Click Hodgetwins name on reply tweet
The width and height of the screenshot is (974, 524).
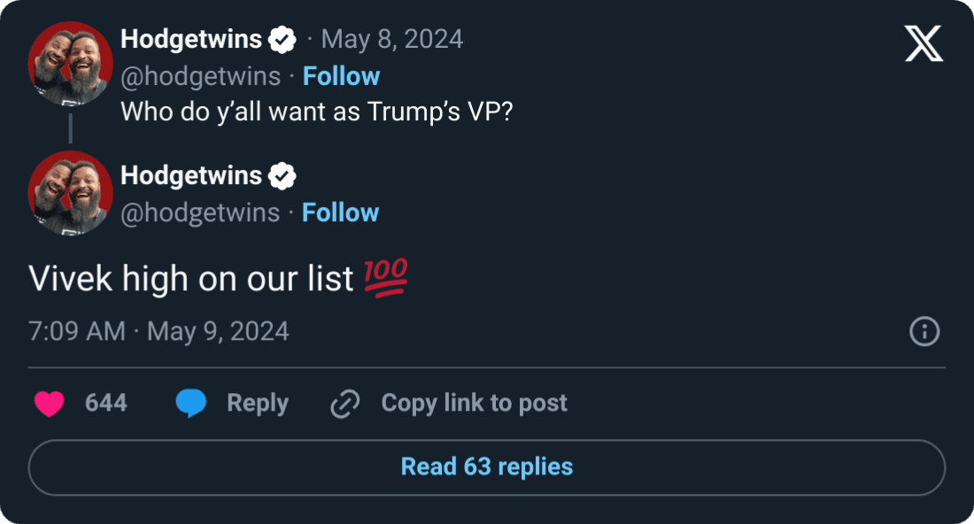point(191,176)
